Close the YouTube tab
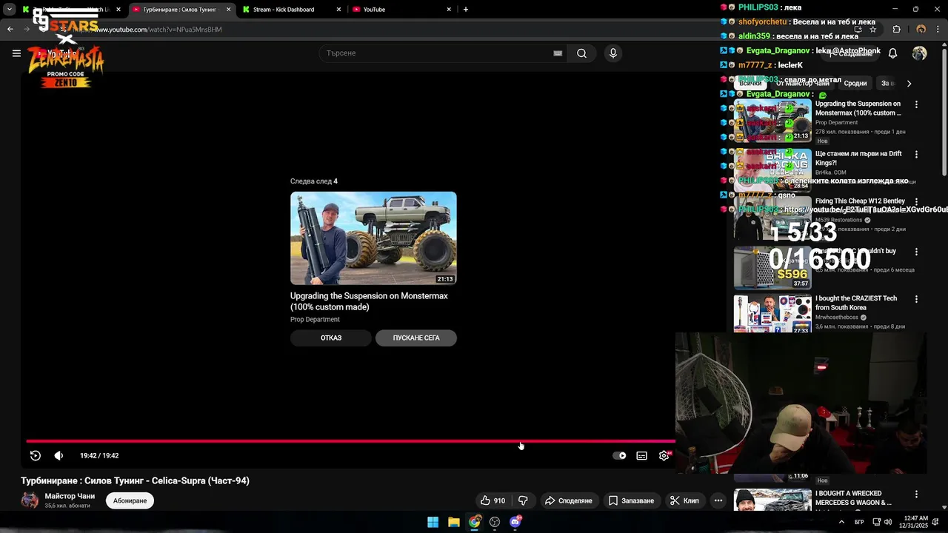The image size is (948, 533). [449, 10]
